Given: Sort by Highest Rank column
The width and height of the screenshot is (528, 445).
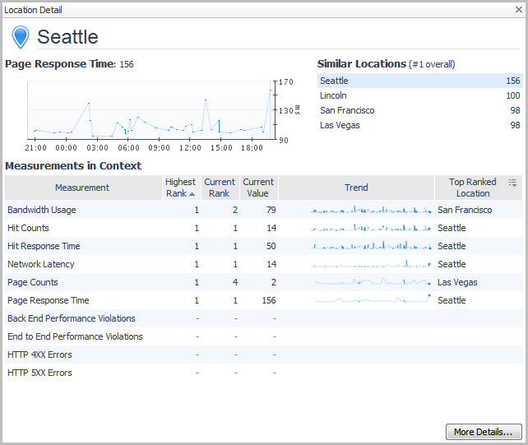Looking at the screenshot, I should point(180,188).
